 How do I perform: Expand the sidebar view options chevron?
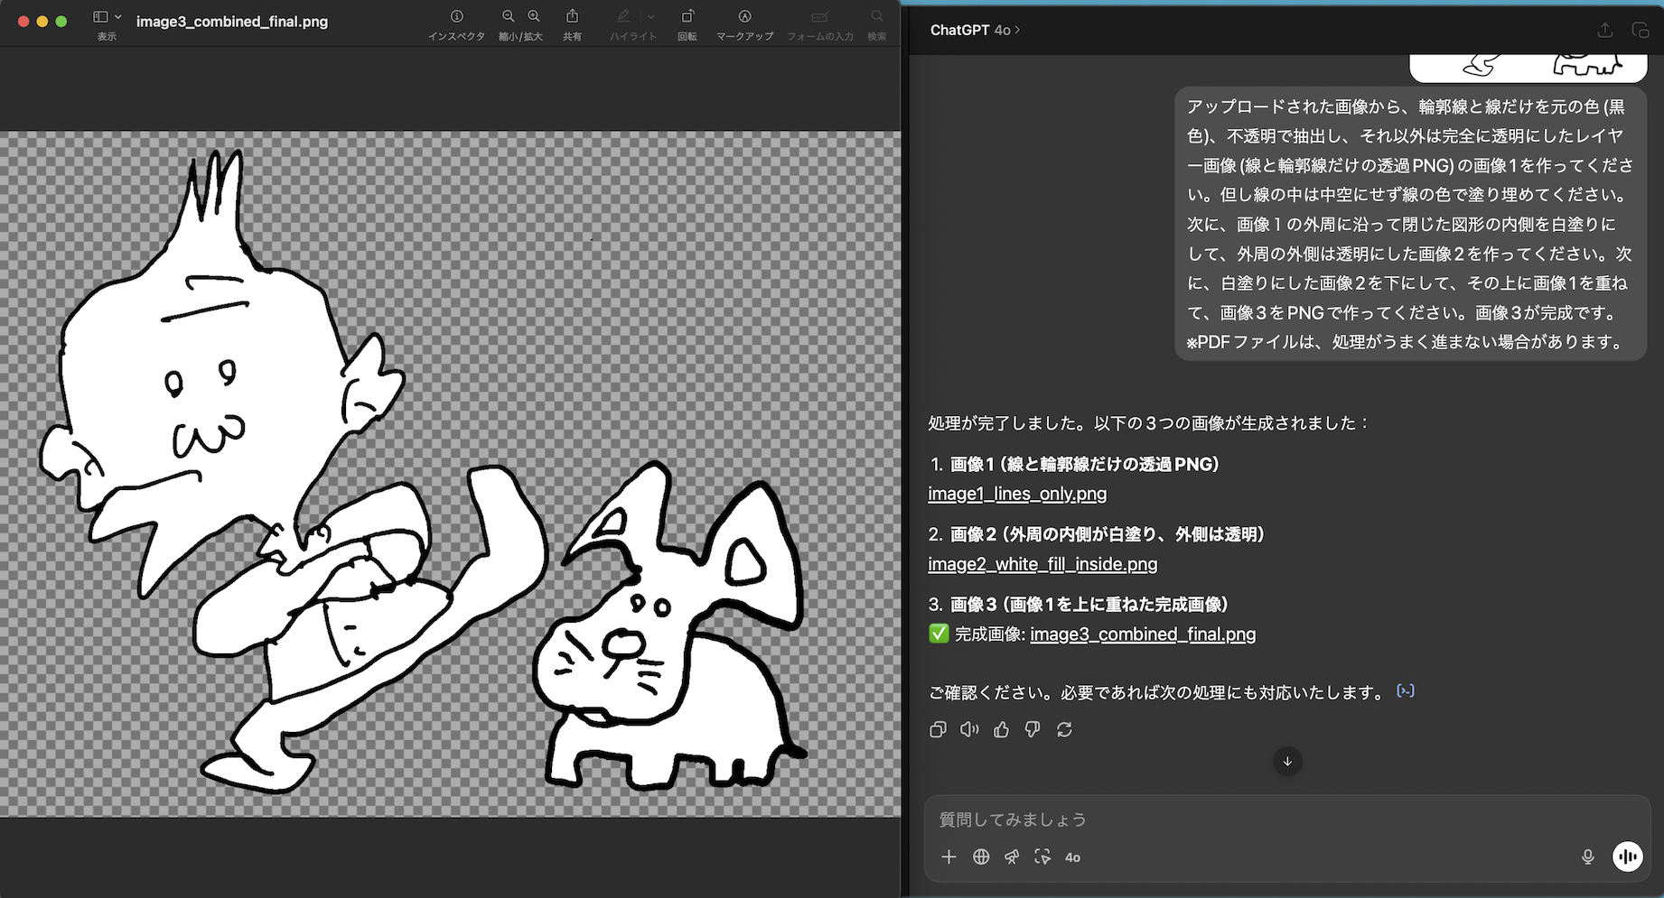(x=118, y=17)
